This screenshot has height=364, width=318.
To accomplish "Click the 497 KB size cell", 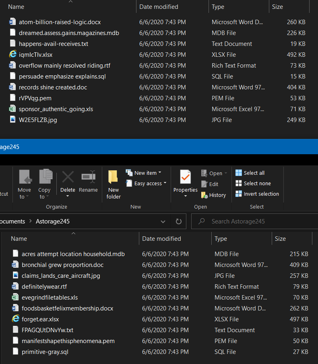I will (x=299, y=319).
